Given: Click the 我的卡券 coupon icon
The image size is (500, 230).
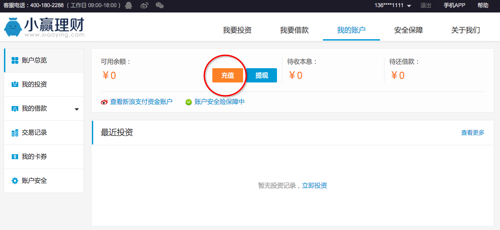Looking at the screenshot, I should click(x=15, y=157).
